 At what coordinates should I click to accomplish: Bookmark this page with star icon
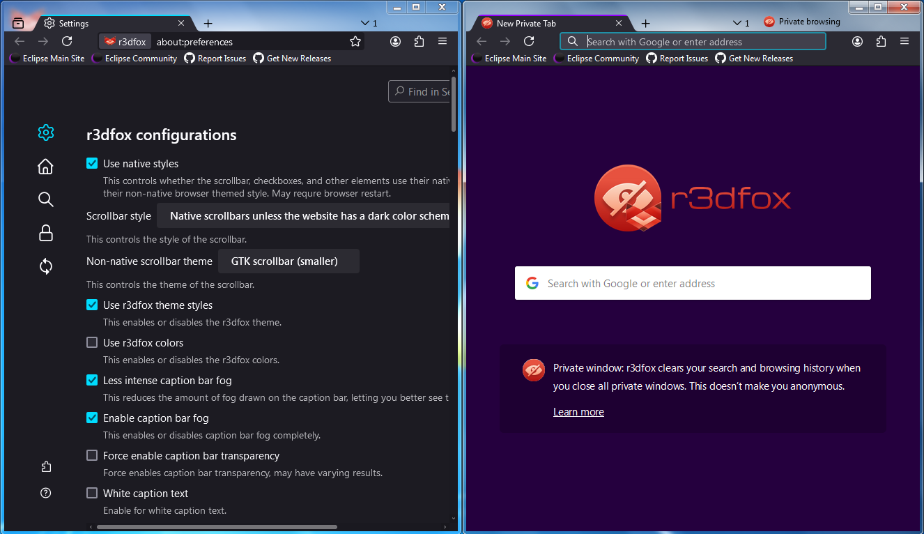tap(355, 42)
